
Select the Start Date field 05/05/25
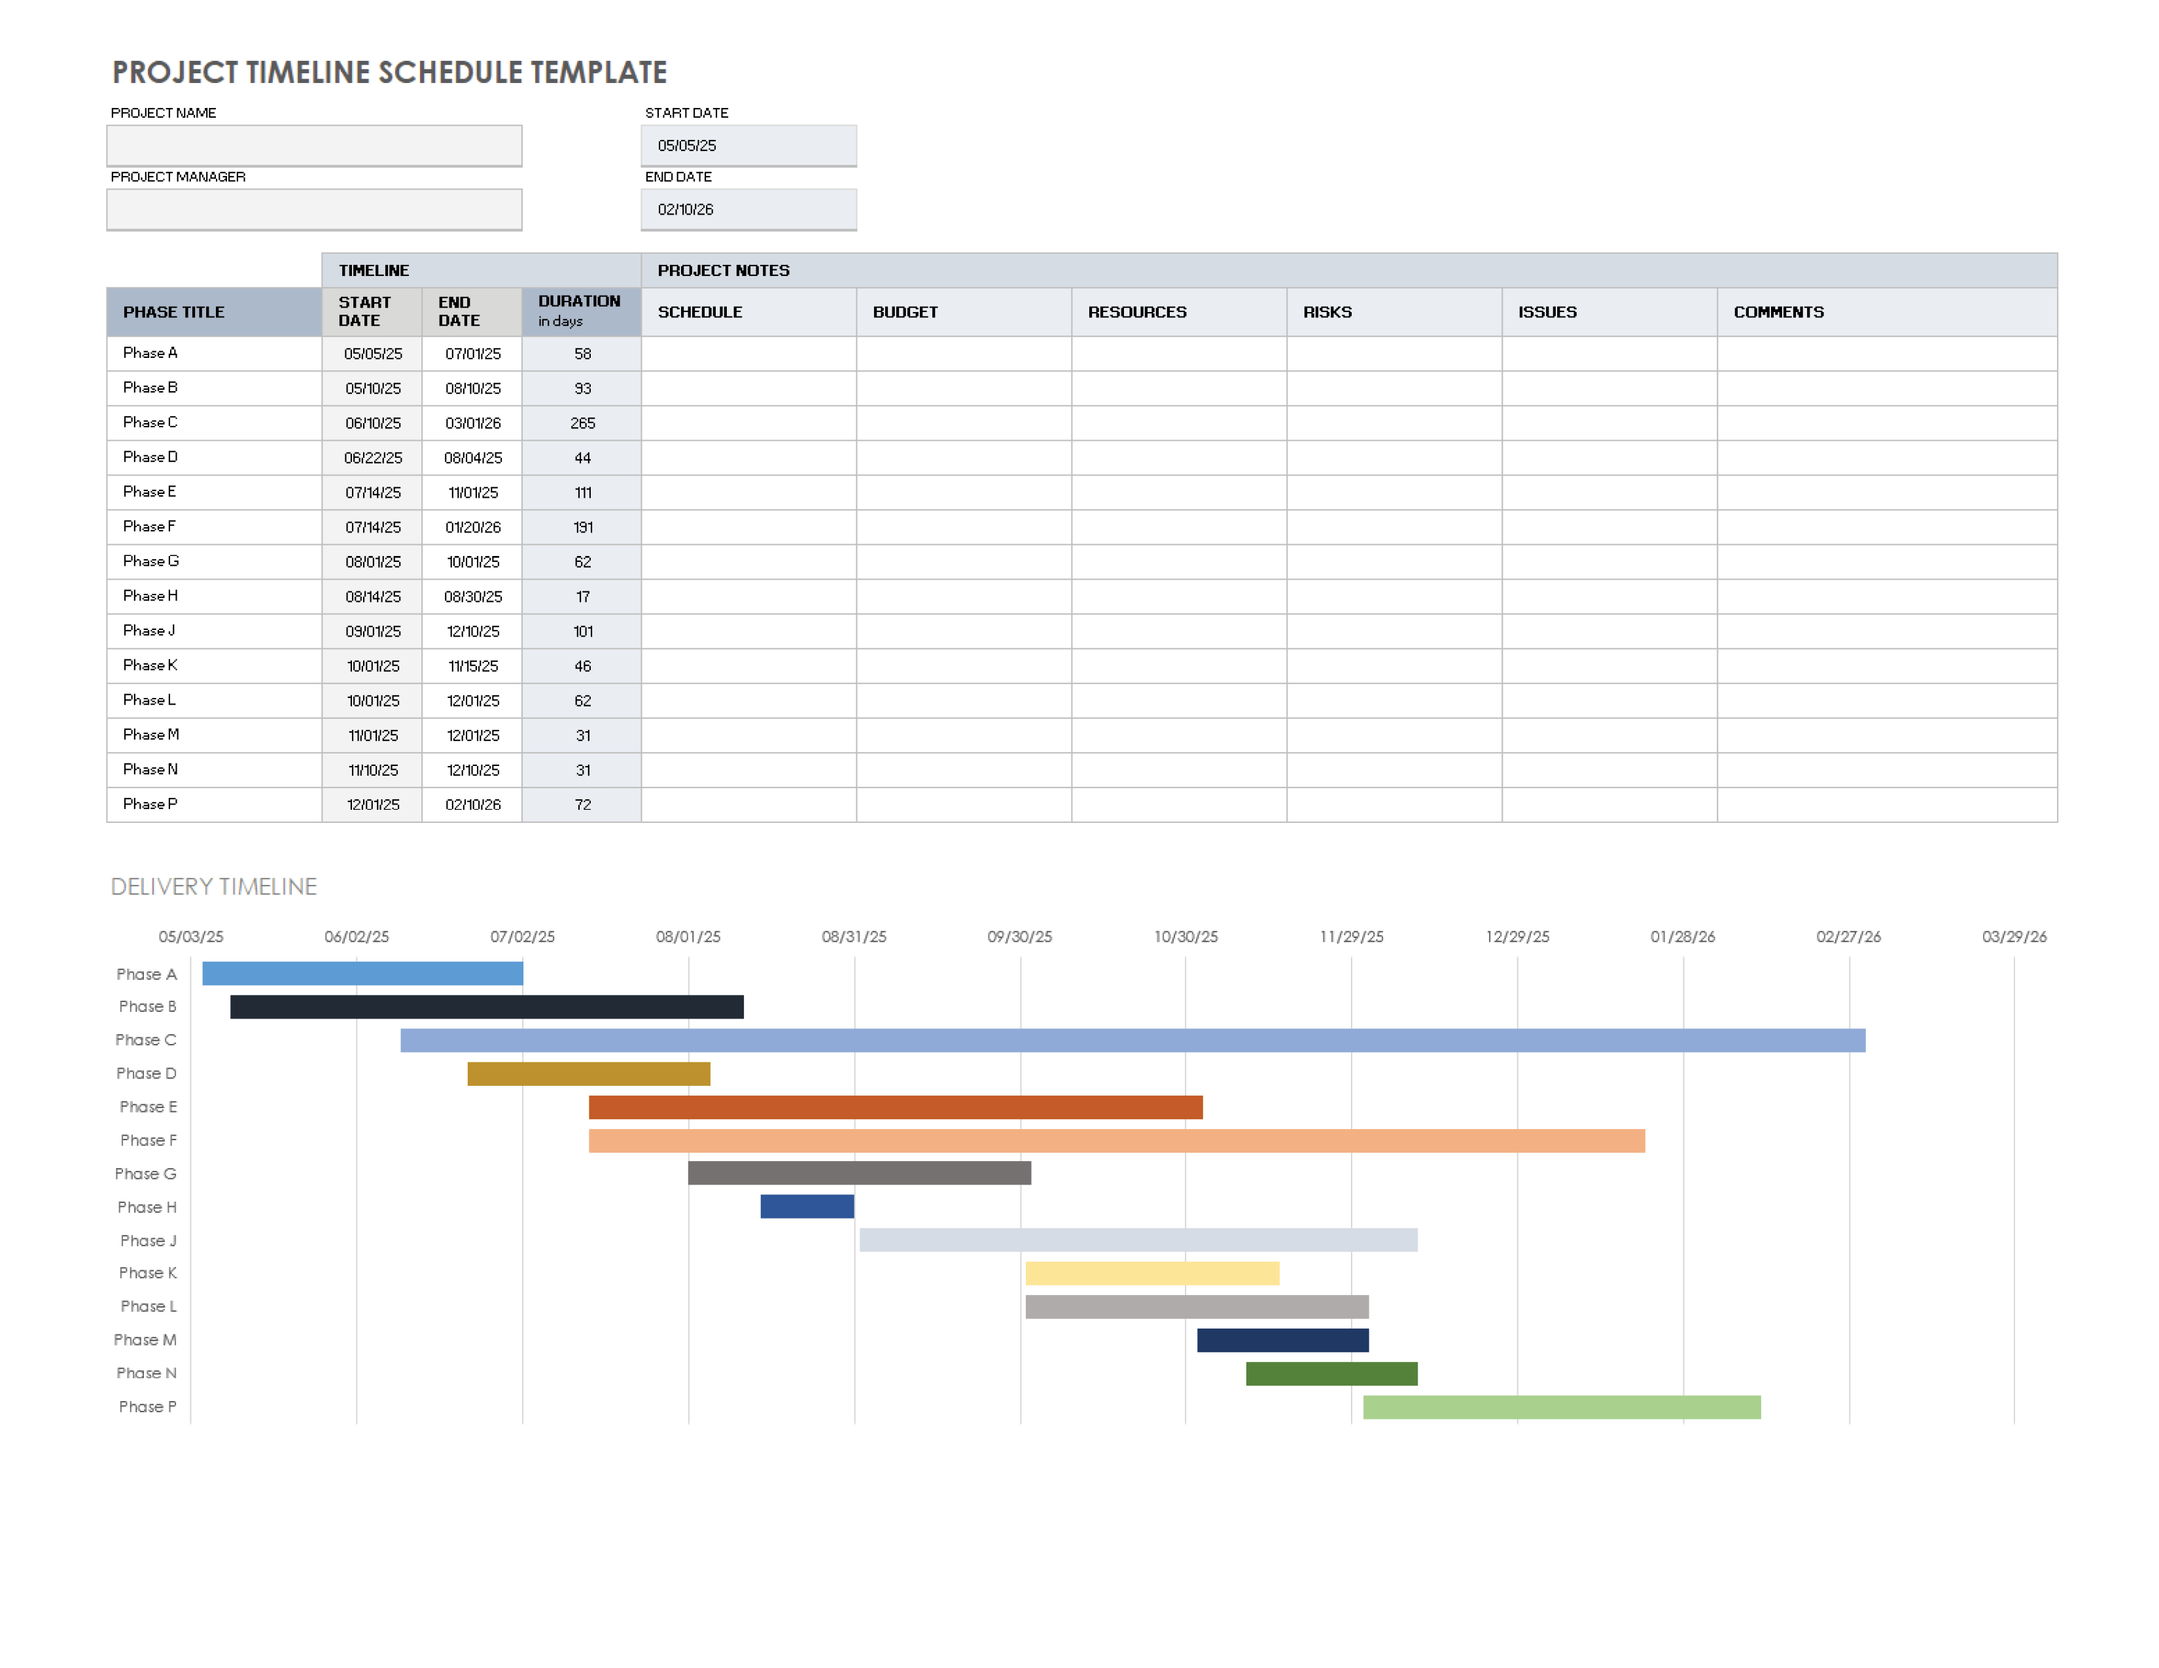click(x=748, y=145)
